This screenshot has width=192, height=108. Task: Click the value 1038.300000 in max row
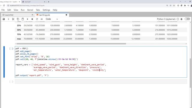pos(172,39)
